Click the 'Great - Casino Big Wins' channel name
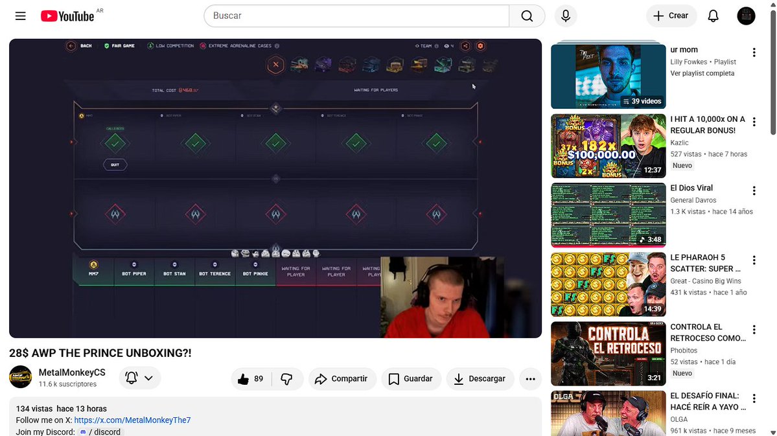777x436 pixels. click(x=706, y=281)
